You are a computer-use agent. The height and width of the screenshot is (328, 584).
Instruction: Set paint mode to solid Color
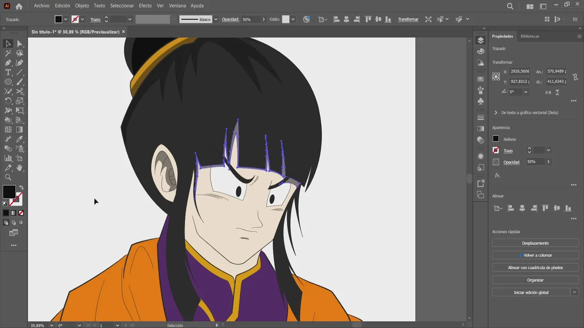coord(6,213)
